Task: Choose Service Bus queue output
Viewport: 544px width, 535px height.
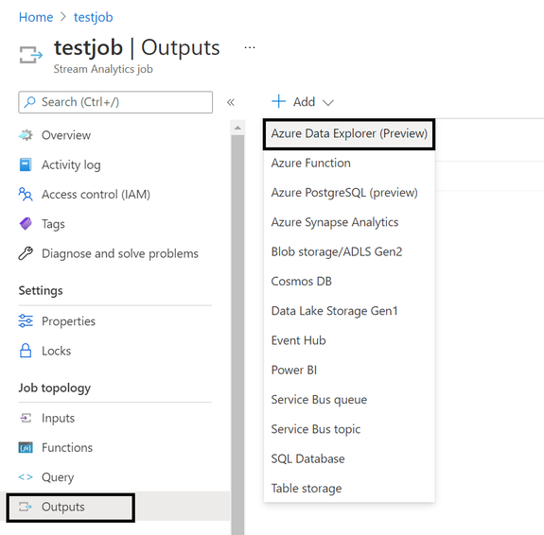Action: coord(349,400)
